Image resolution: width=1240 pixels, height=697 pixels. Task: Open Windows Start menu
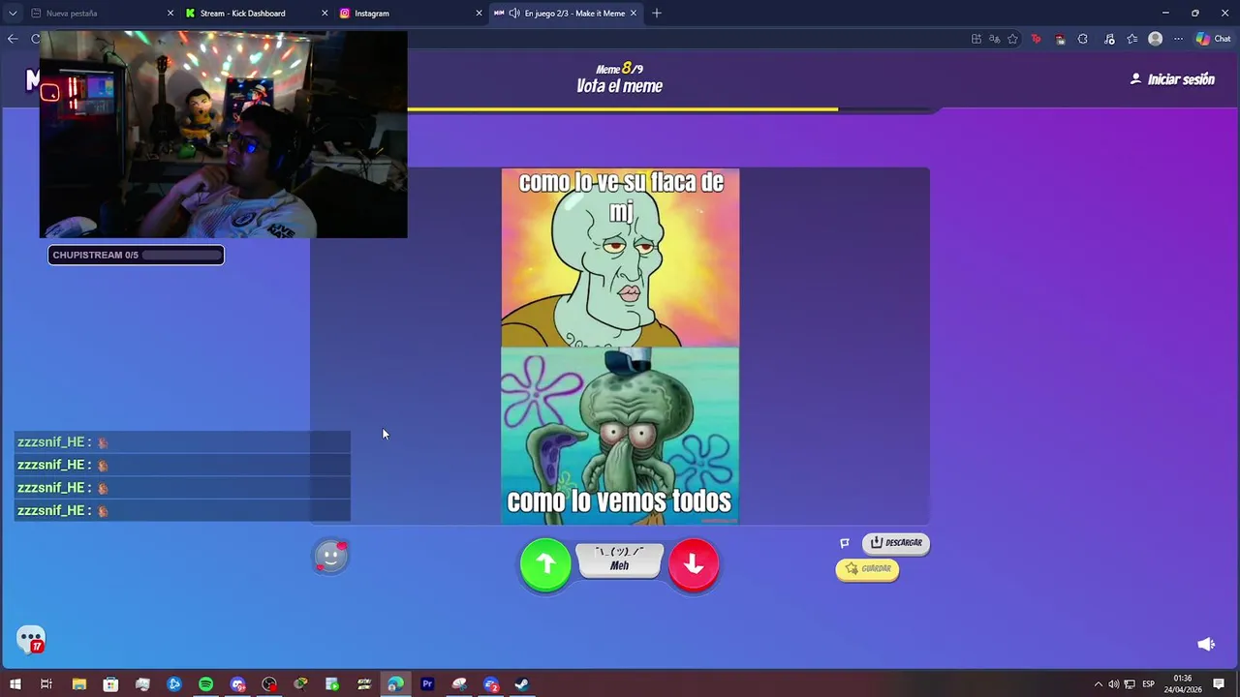(x=15, y=684)
